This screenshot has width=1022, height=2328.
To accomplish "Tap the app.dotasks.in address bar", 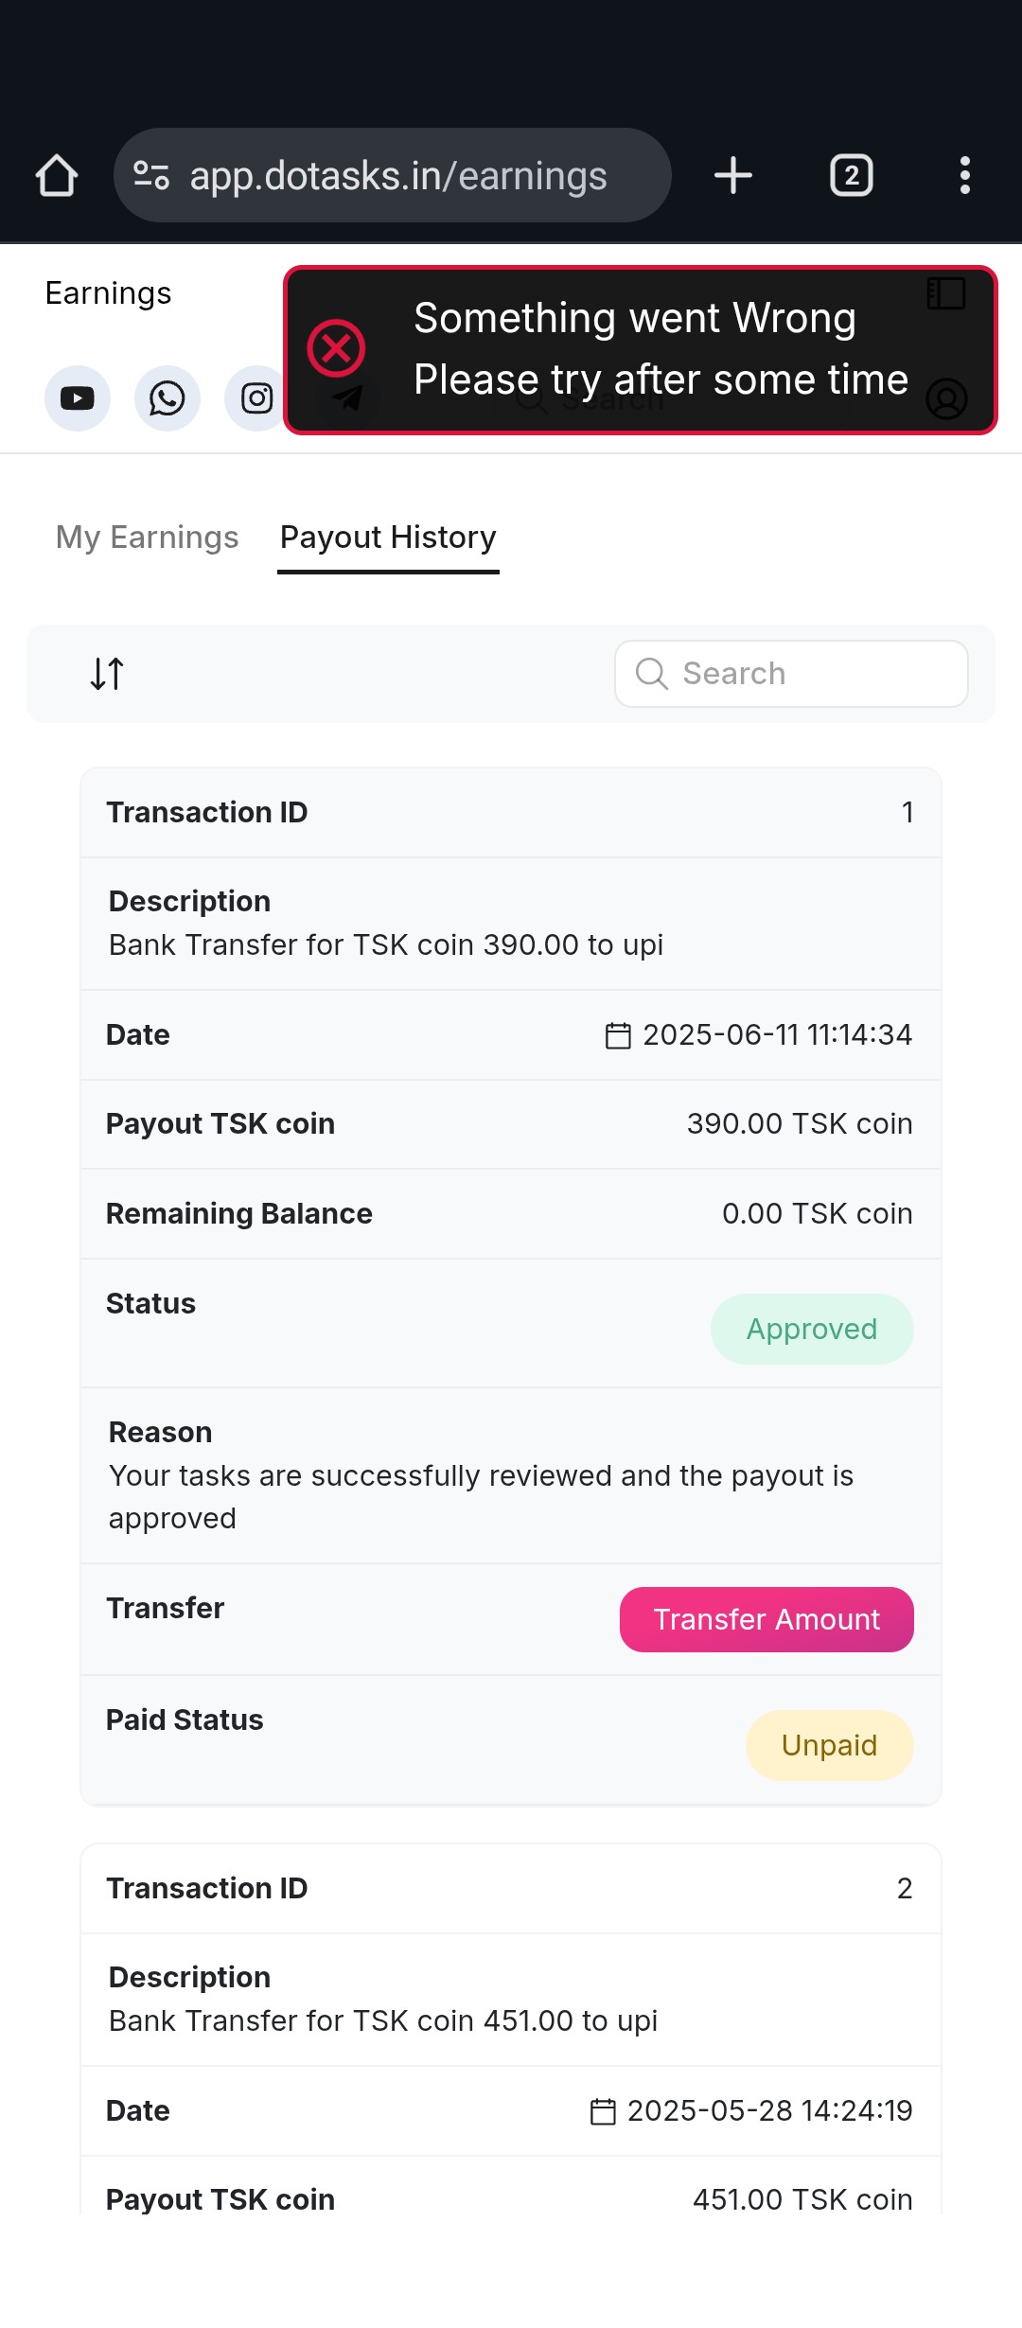I will 393,175.
